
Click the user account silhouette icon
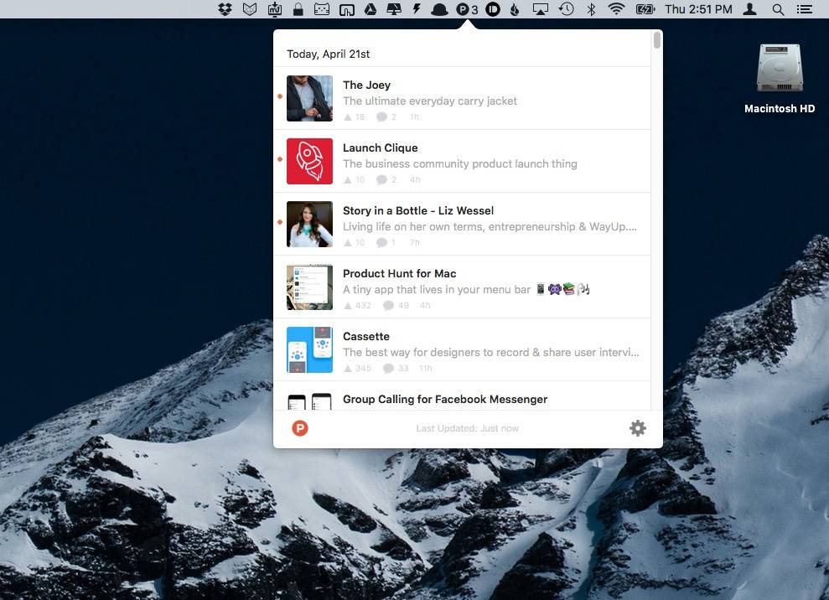click(x=749, y=9)
